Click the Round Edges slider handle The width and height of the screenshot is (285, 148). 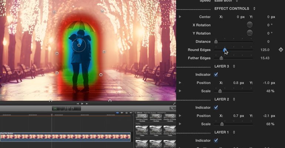point(225,50)
